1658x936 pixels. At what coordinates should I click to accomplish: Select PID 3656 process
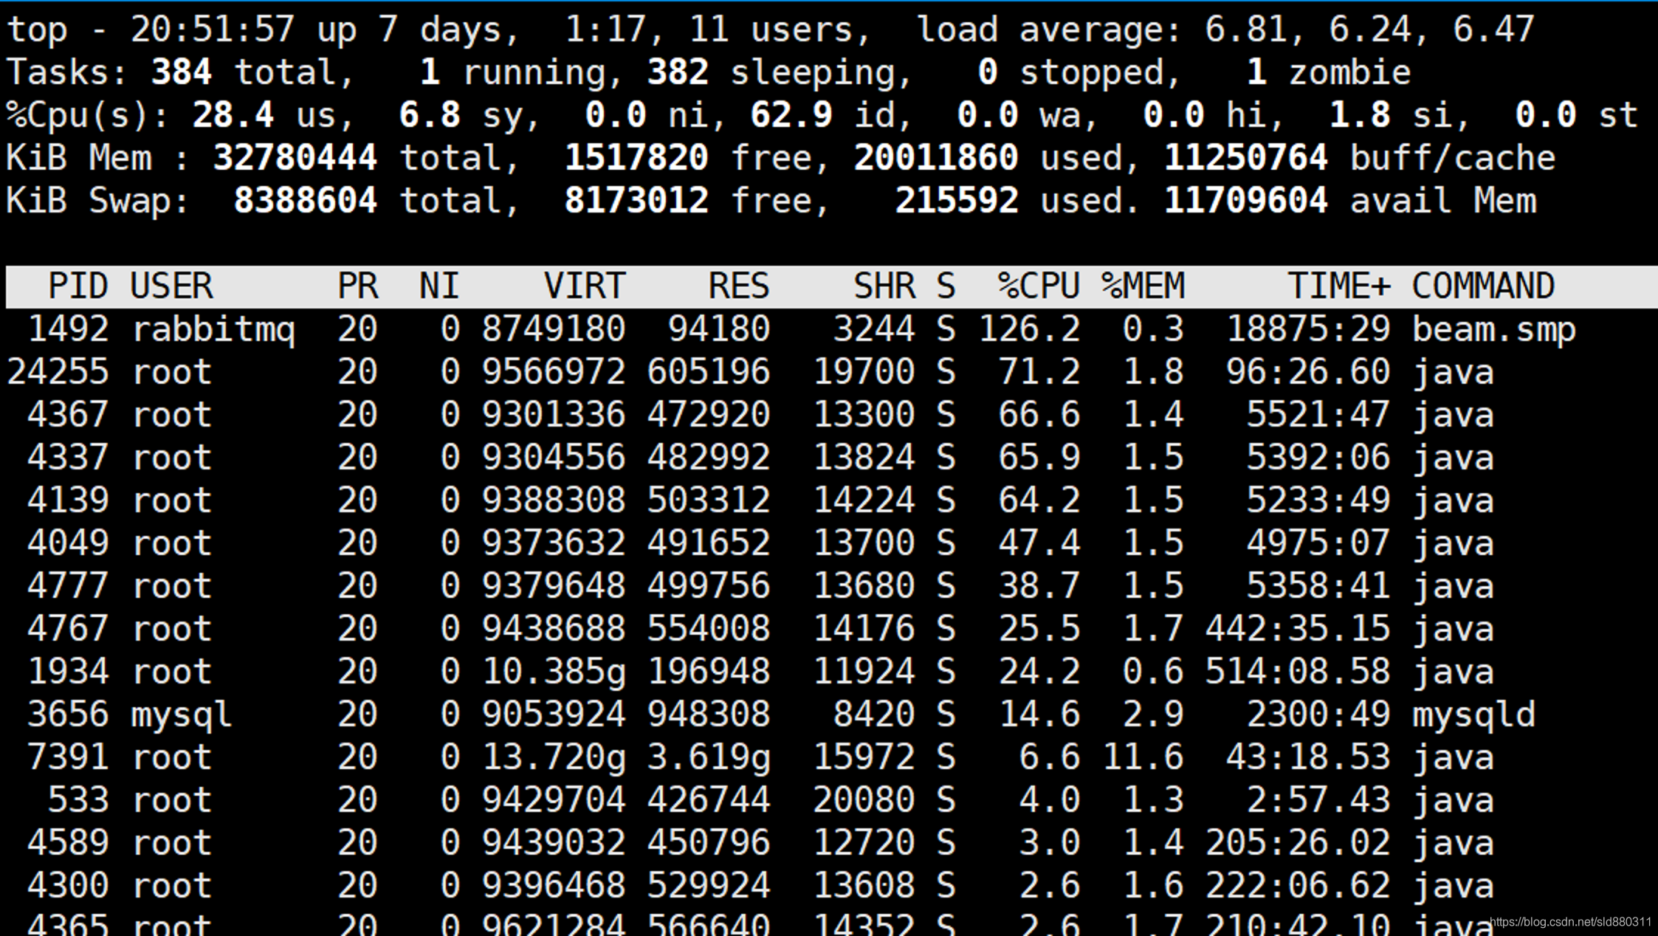[x=68, y=715]
